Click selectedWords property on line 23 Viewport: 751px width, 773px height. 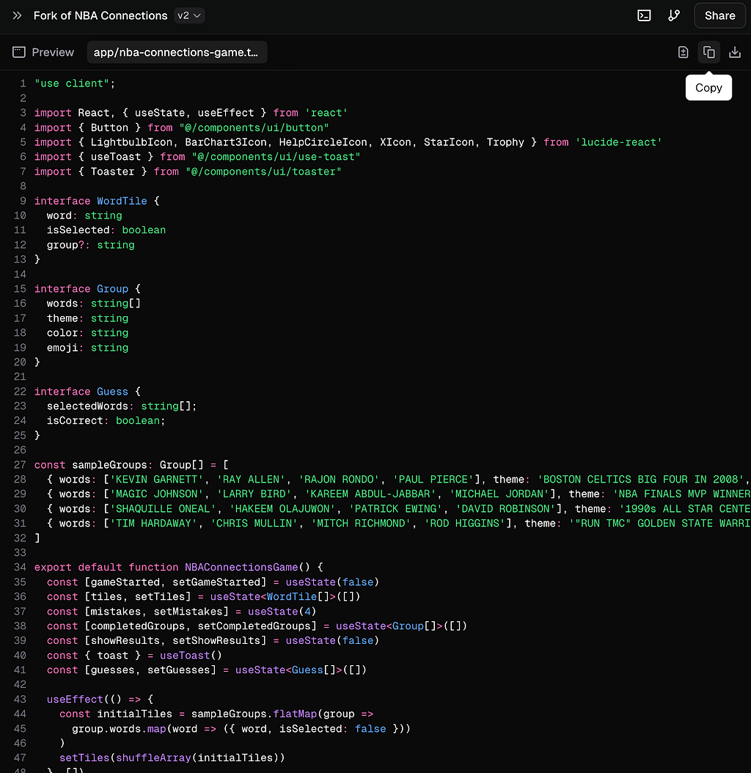click(87, 406)
